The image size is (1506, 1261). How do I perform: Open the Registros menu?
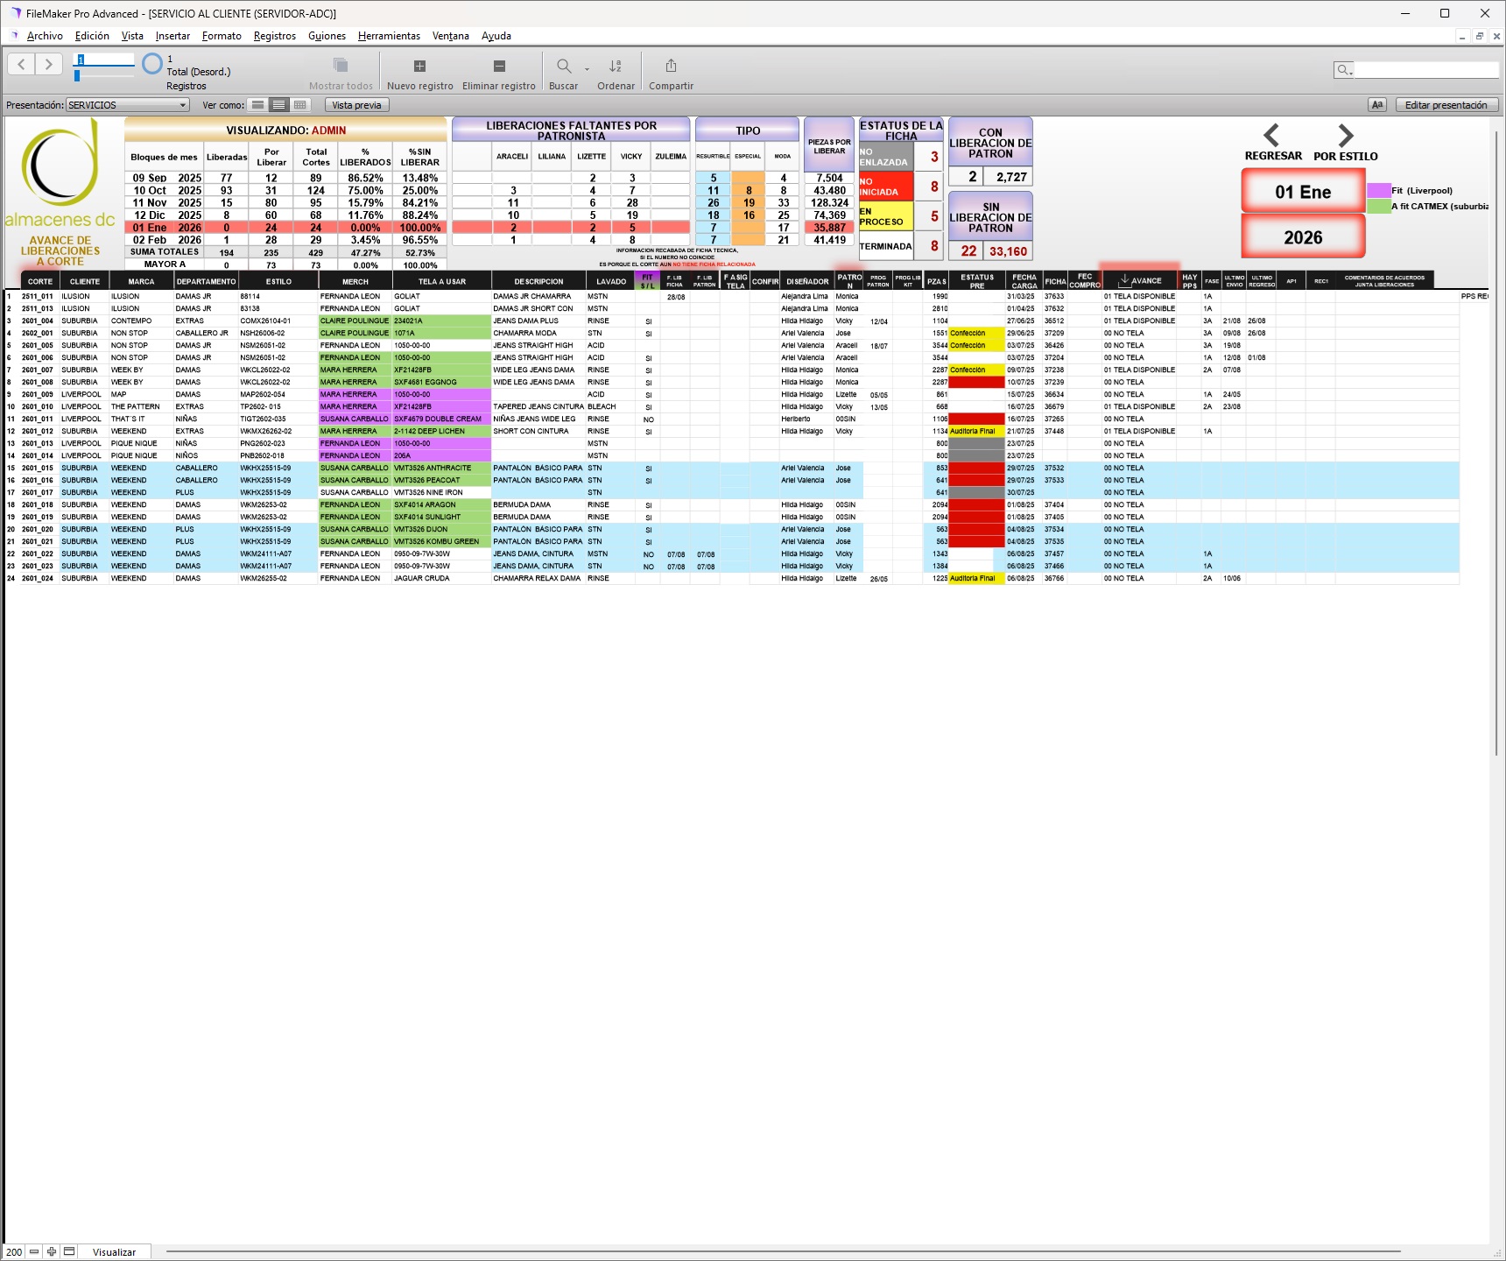pos(274,36)
